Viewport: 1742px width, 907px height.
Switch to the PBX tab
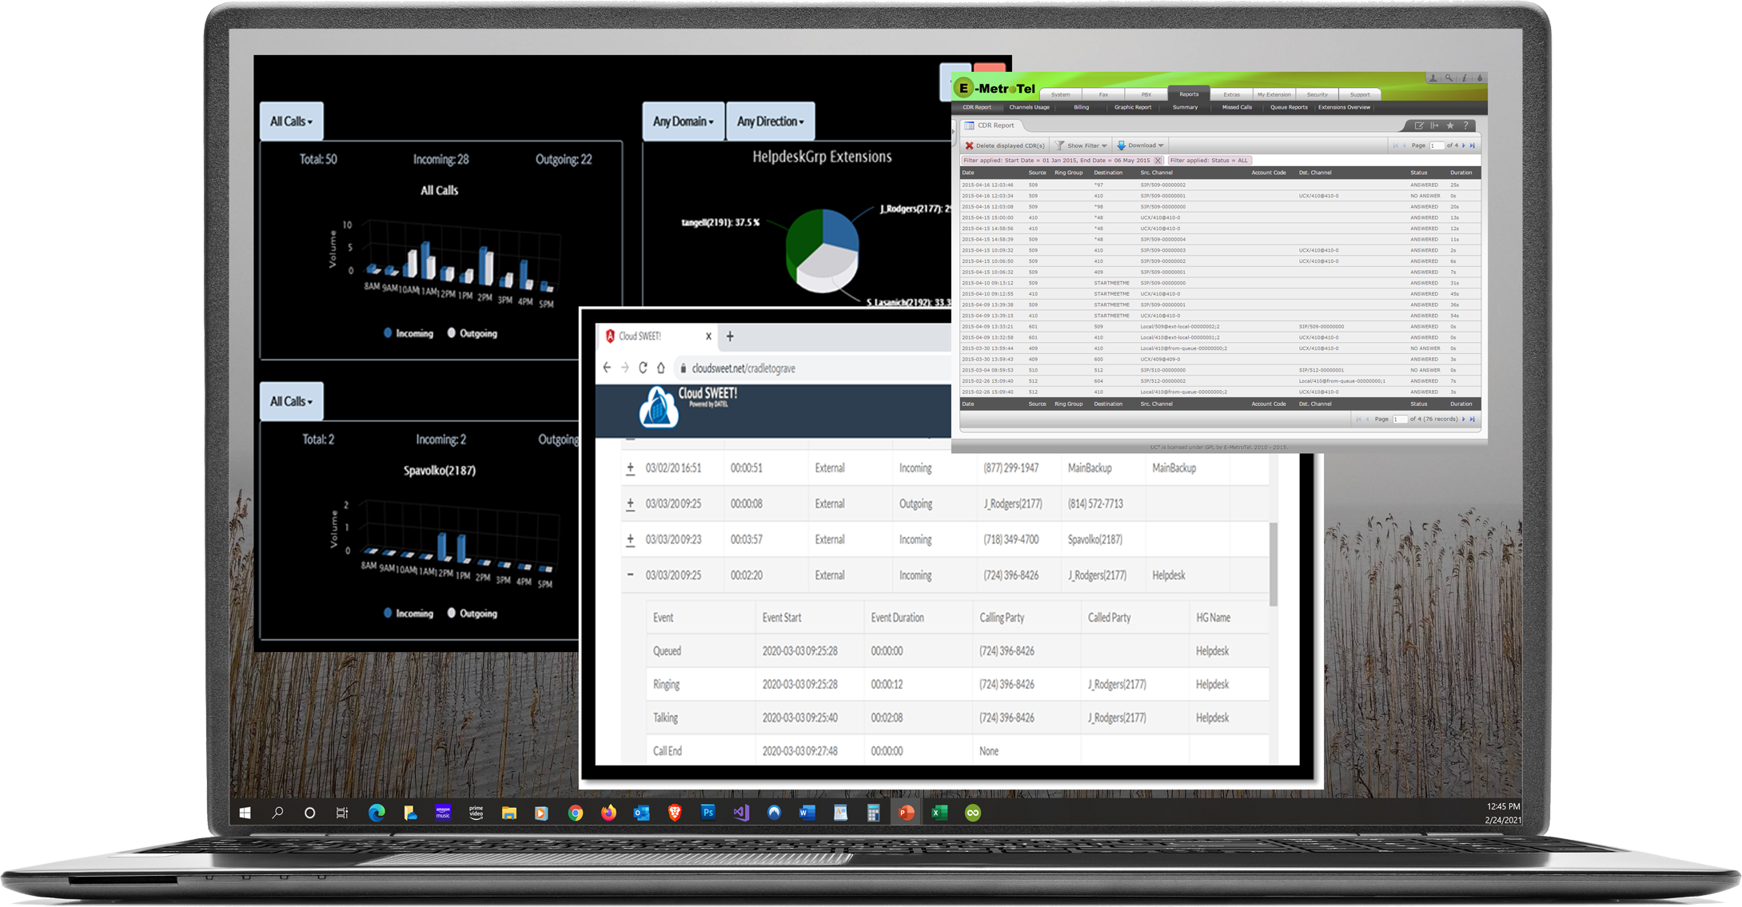coord(1146,94)
